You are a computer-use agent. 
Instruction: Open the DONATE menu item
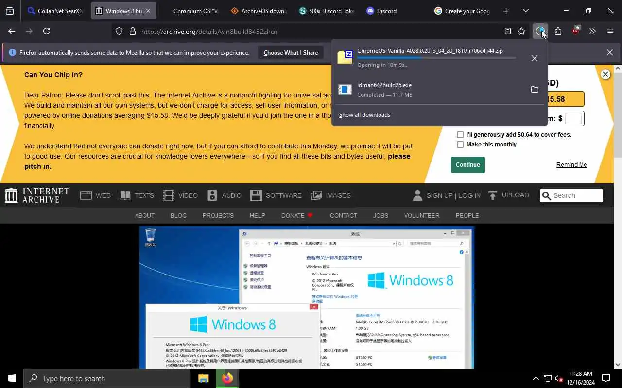(297, 215)
